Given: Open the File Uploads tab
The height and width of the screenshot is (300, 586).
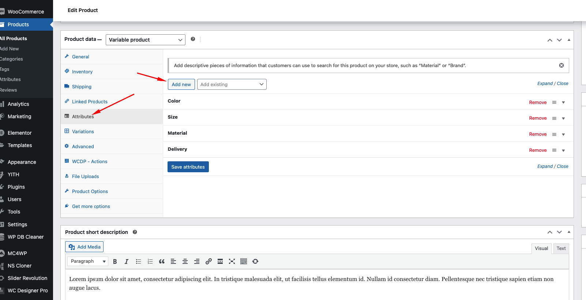Looking at the screenshot, I should pos(112,176).
